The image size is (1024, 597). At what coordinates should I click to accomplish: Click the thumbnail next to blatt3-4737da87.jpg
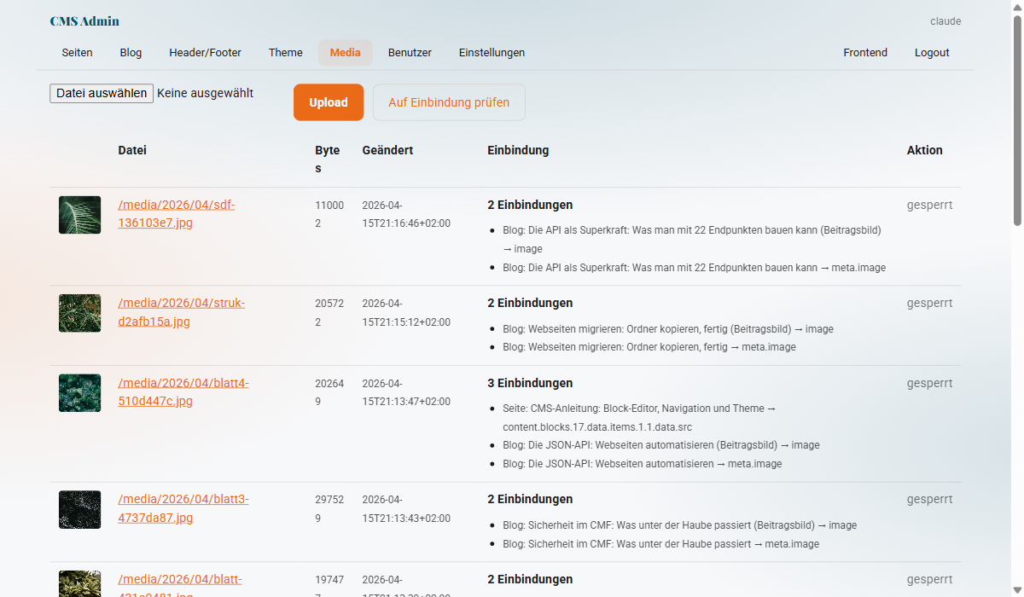[x=79, y=509]
